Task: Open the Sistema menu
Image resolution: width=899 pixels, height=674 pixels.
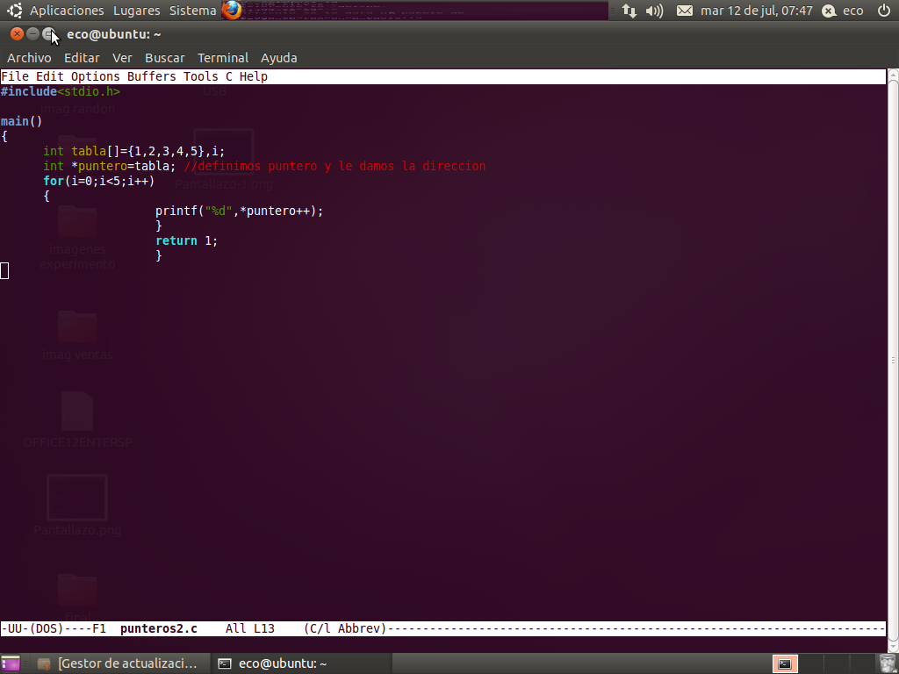Action: tap(192, 11)
